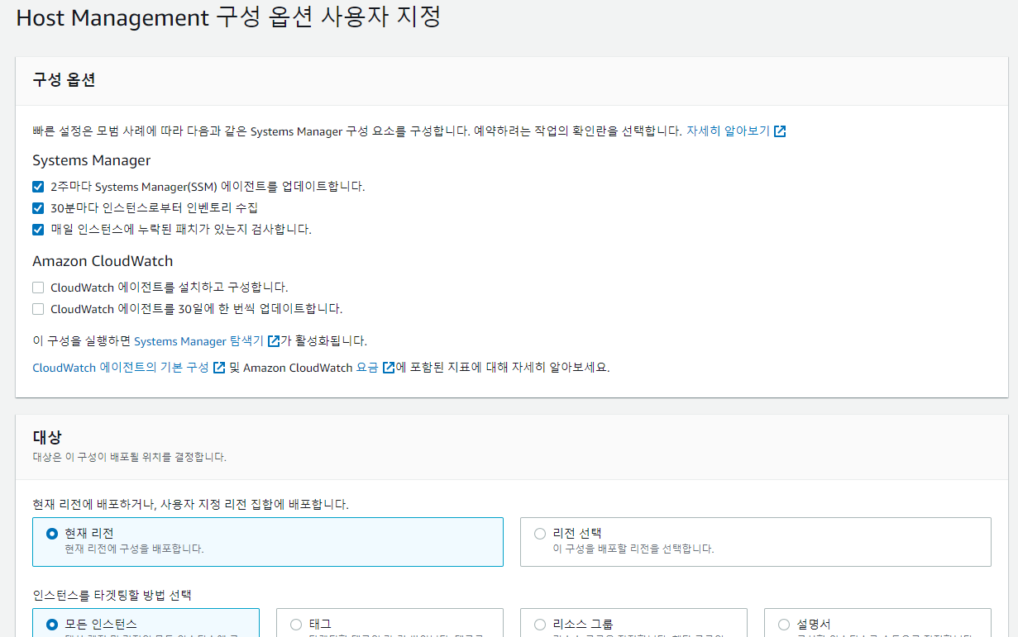This screenshot has height=637, width=1018.
Task: Open the 자세히 알아보기 link
Action: pos(728,131)
